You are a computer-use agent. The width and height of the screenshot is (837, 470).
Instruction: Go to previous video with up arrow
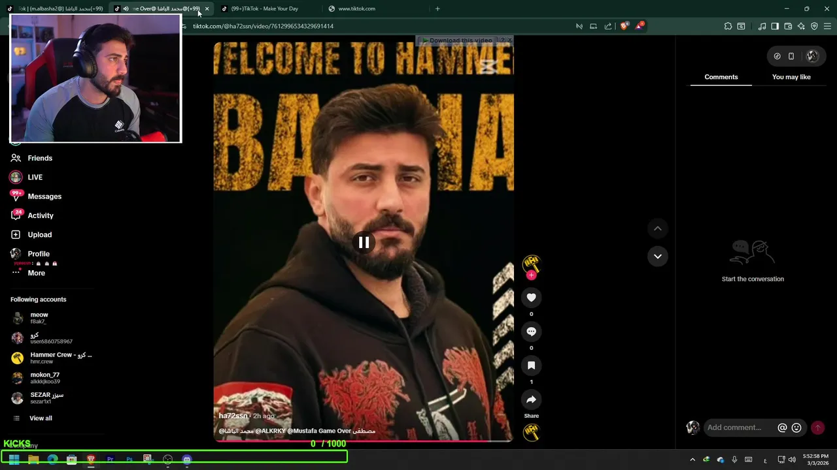[x=657, y=228]
